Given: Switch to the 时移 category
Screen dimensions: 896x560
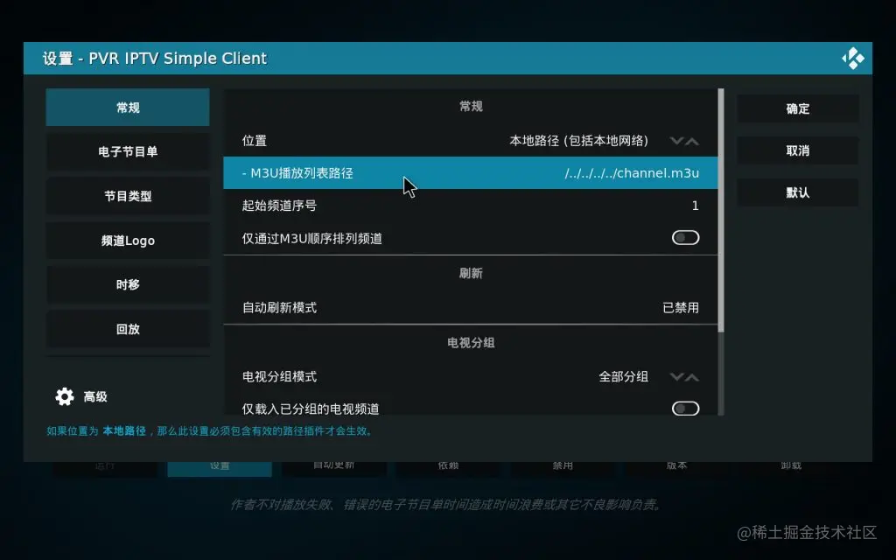Looking at the screenshot, I should pyautogui.click(x=128, y=284).
